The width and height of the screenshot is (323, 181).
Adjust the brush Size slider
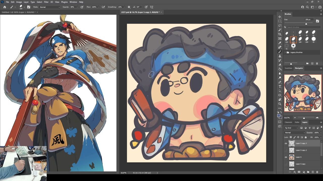click(x=306, y=24)
